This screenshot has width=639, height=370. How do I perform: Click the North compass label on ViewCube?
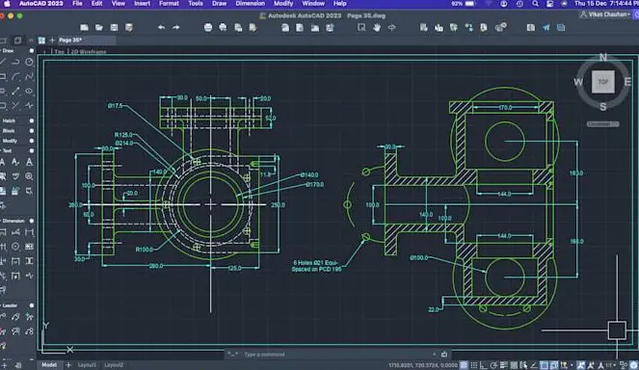coord(603,58)
